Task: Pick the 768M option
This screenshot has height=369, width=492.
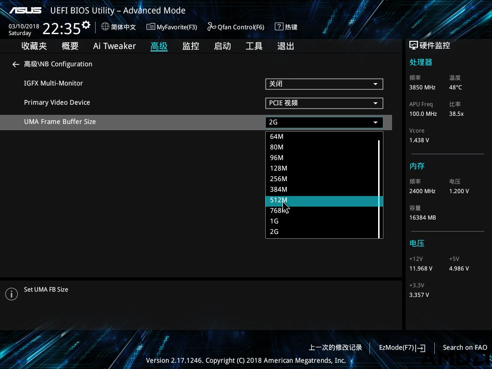Action: (322, 210)
